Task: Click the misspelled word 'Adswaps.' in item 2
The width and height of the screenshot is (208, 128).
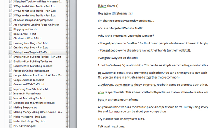Action: pos(107,85)
